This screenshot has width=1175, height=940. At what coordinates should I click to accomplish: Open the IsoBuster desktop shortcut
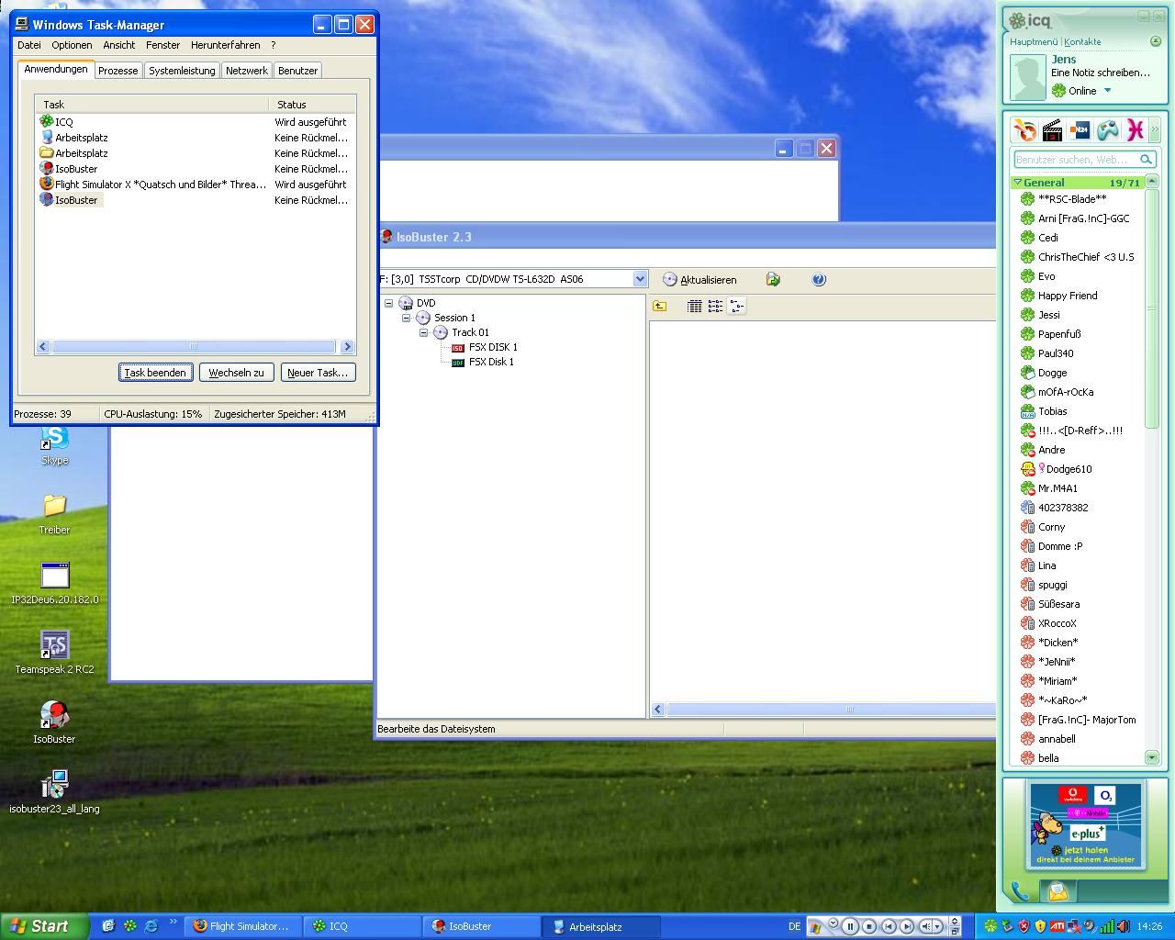(54, 722)
